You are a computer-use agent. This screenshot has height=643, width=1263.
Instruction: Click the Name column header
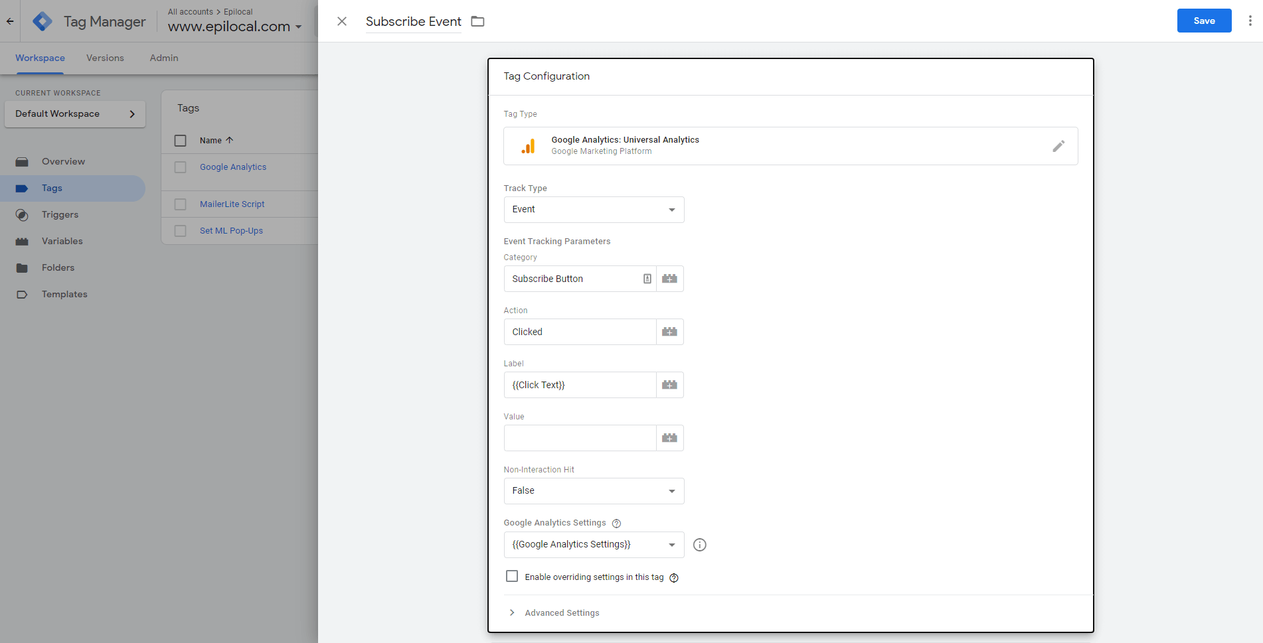coord(210,141)
